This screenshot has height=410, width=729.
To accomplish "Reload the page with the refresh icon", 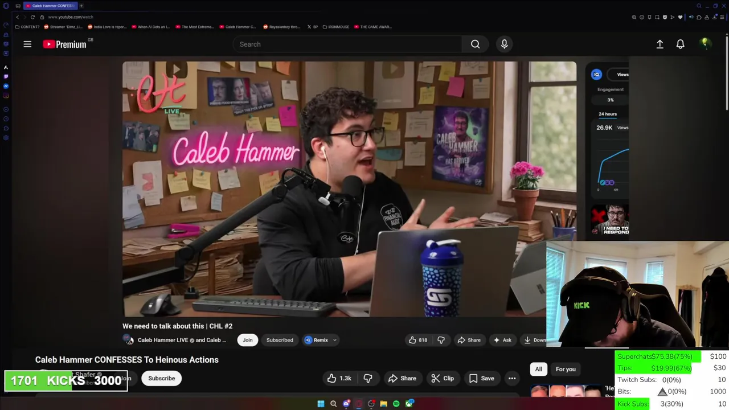I will (32, 17).
